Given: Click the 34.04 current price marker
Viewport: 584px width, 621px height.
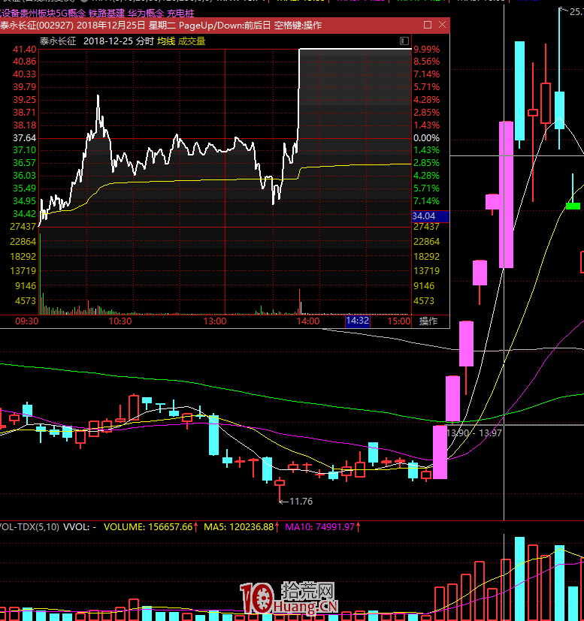Looking at the screenshot, I should 431,216.
